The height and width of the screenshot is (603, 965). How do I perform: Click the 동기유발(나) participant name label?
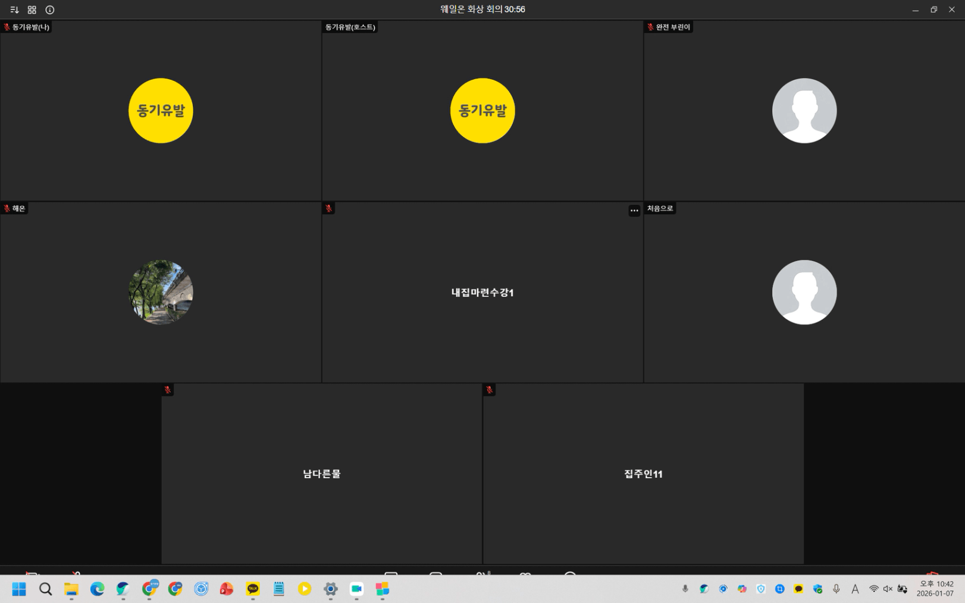[x=30, y=27]
